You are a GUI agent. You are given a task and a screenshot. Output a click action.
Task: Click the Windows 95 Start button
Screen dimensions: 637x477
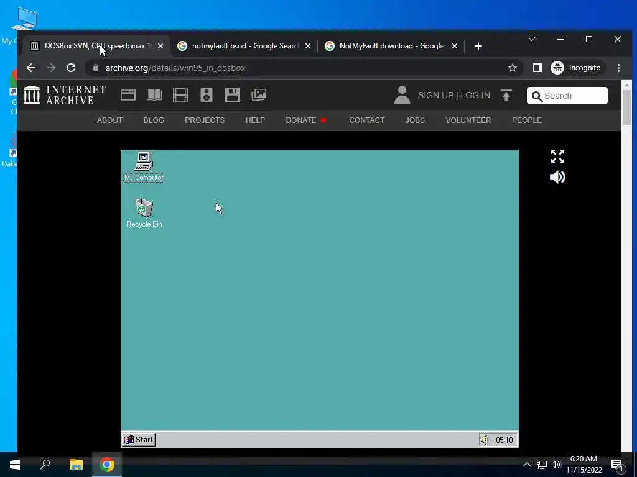click(139, 440)
